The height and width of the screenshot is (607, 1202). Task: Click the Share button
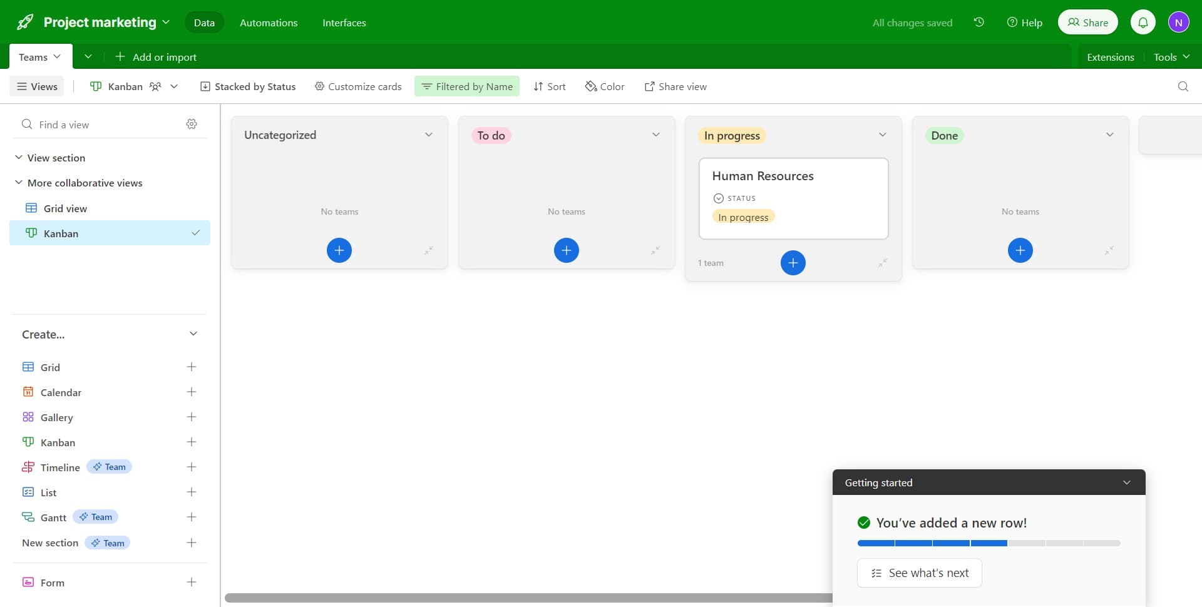(x=1087, y=23)
